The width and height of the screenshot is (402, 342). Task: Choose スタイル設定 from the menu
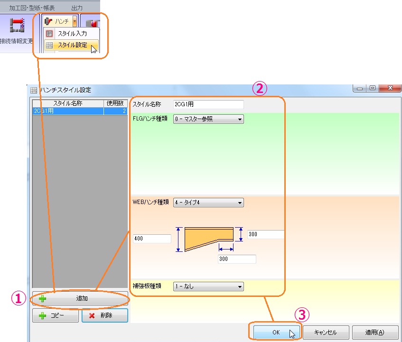(x=72, y=45)
